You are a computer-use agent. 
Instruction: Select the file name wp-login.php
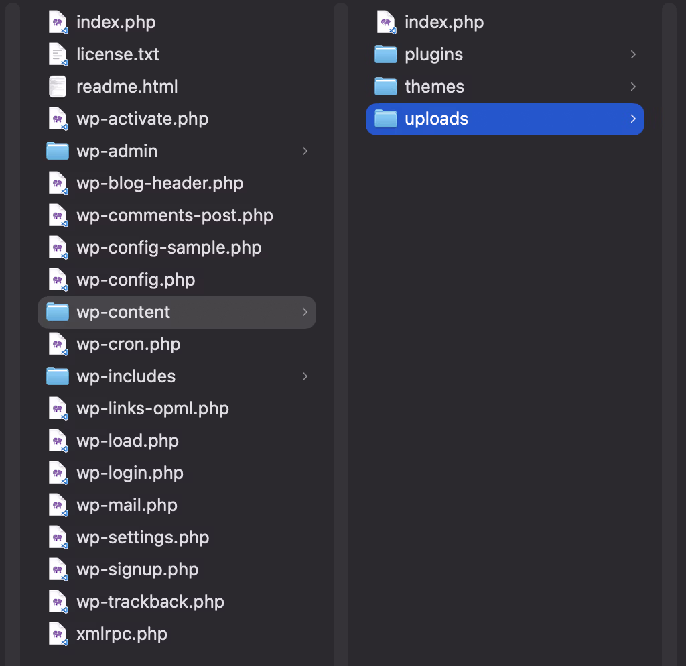click(x=130, y=474)
